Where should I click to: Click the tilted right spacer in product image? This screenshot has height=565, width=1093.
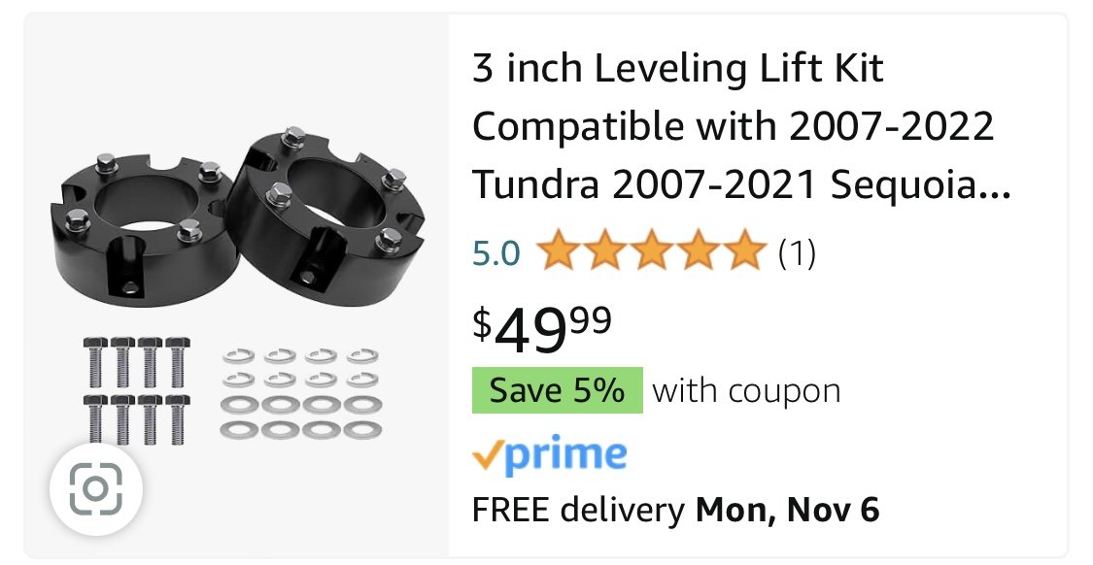(324, 209)
